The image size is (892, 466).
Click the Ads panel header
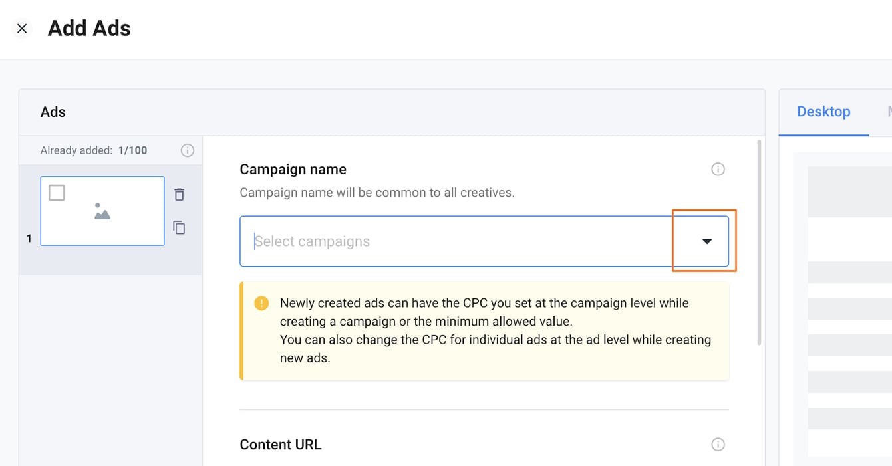[x=53, y=112]
